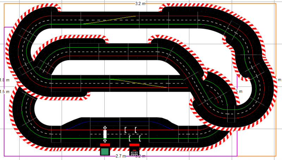Click the orange boundary's bottom-right corner
This screenshot has width=282, height=160.
tap(275, 156)
